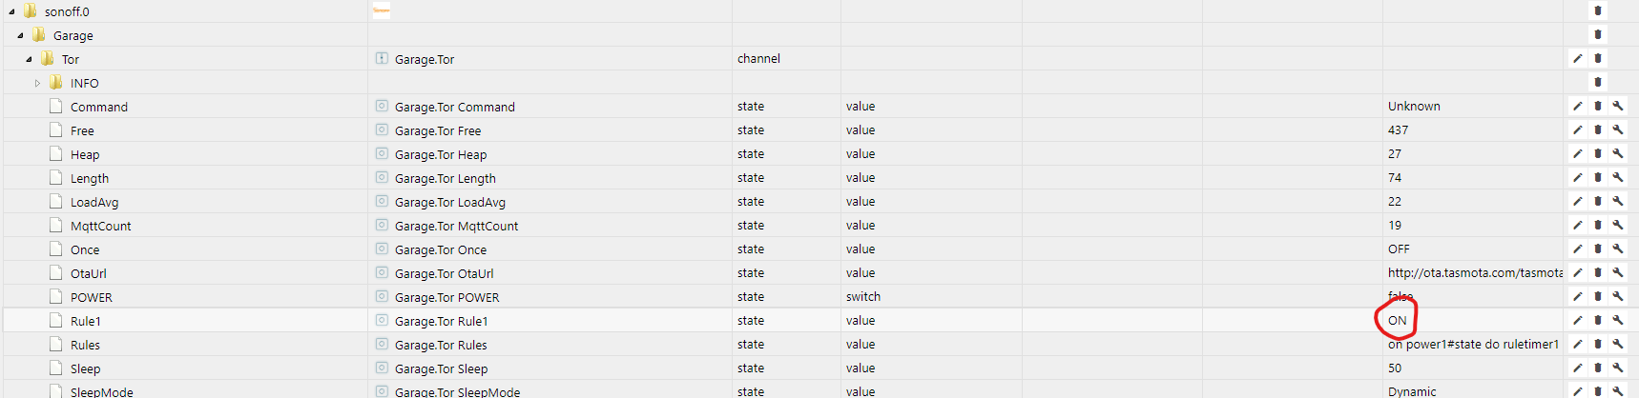Click the OtaUrl tasmota URL value
The width and height of the screenshot is (1639, 398).
click(1474, 273)
